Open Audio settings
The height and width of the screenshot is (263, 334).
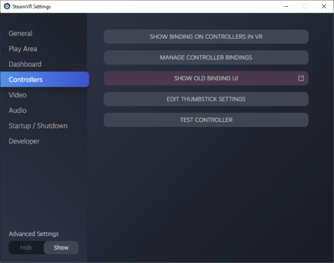coord(17,111)
